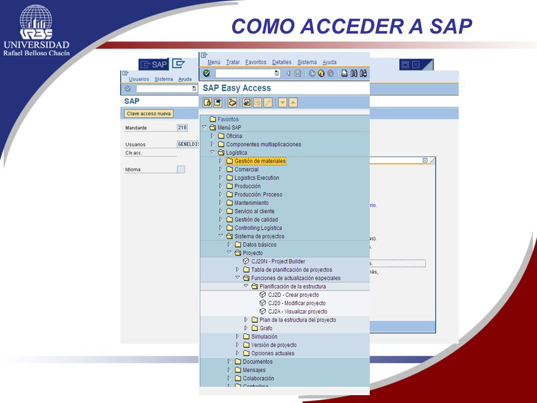Collapse the Sistema de proyectos node
Screen dimensions: 537x403
pos(221,236)
